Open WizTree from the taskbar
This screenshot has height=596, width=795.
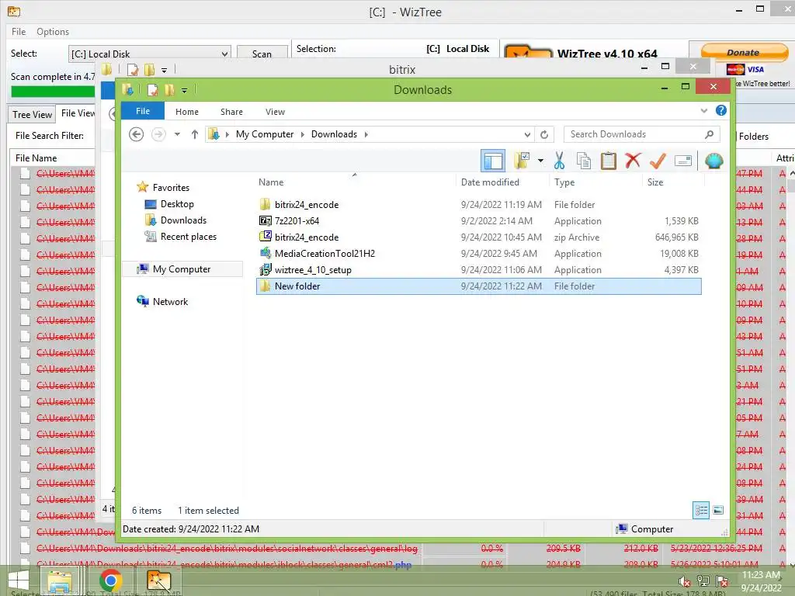pos(158,580)
